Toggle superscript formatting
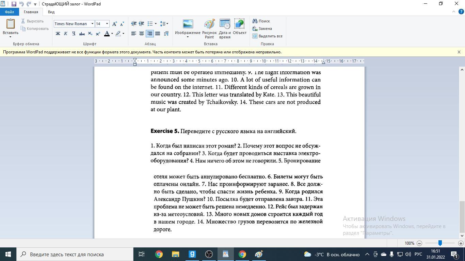465x261 pixels. 98,34
